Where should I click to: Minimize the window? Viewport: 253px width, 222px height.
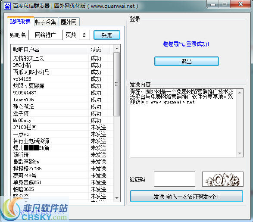(213, 4)
